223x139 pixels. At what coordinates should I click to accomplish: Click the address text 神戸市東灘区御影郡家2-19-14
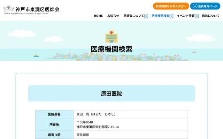click(98, 127)
